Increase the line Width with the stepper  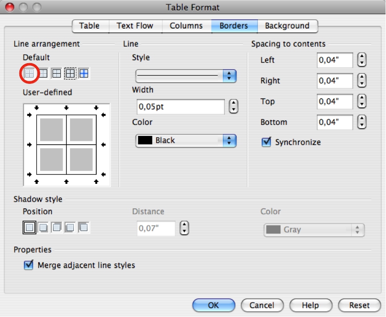pos(233,104)
